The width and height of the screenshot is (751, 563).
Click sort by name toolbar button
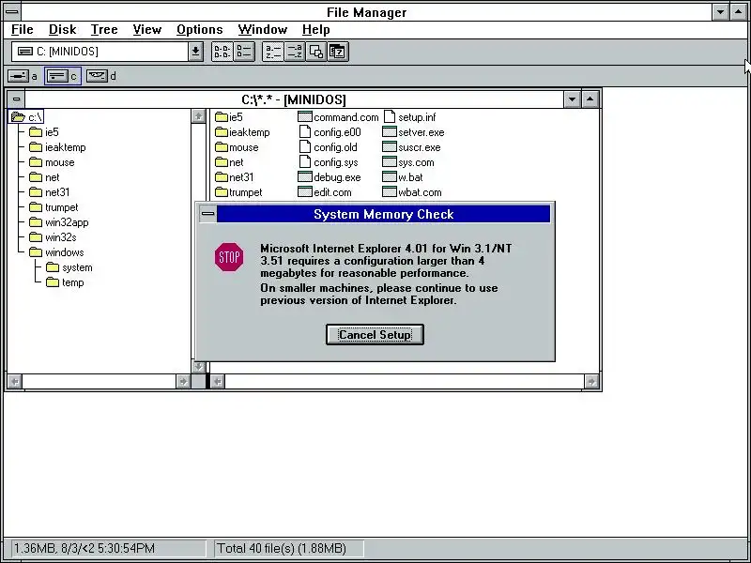273,52
